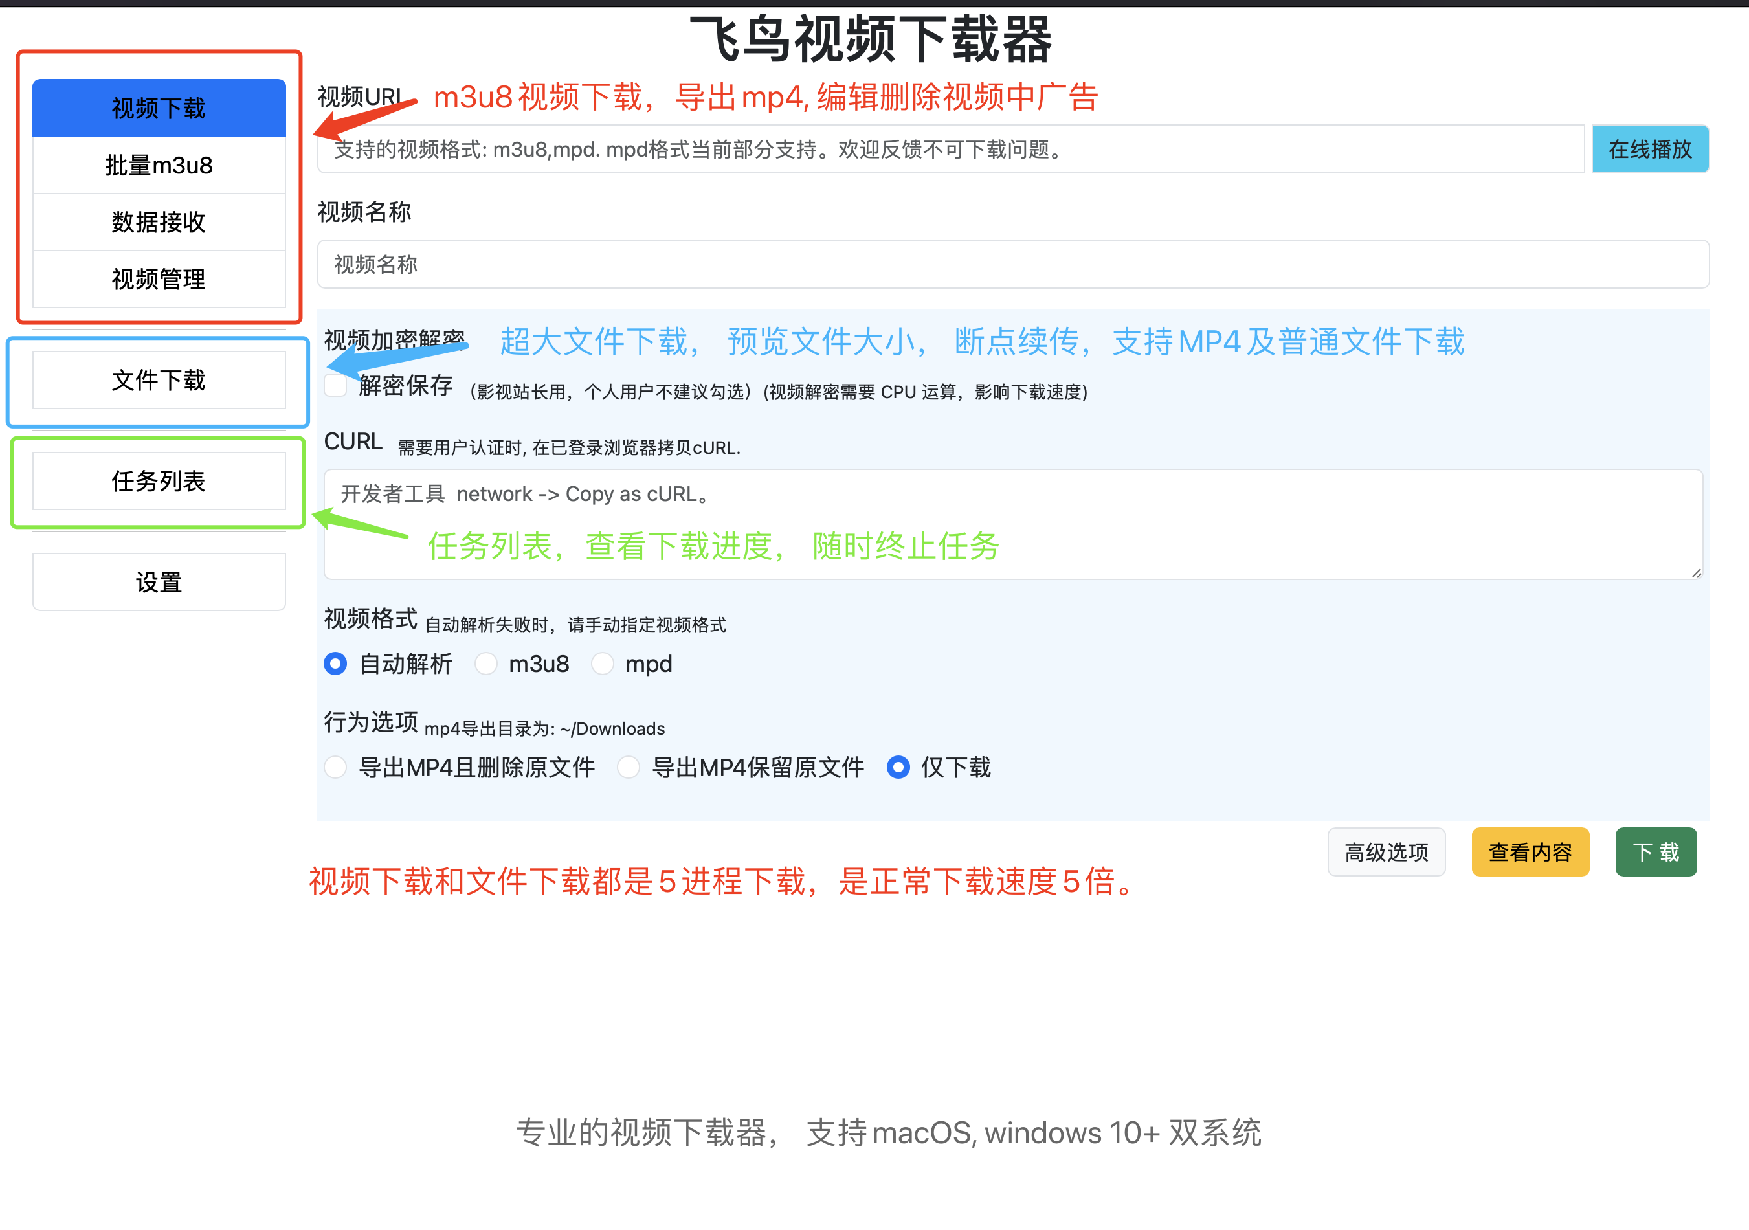Viewport: 1749px width, 1230px height.
Task: Choose the mpd format radio button
Action: (x=602, y=664)
